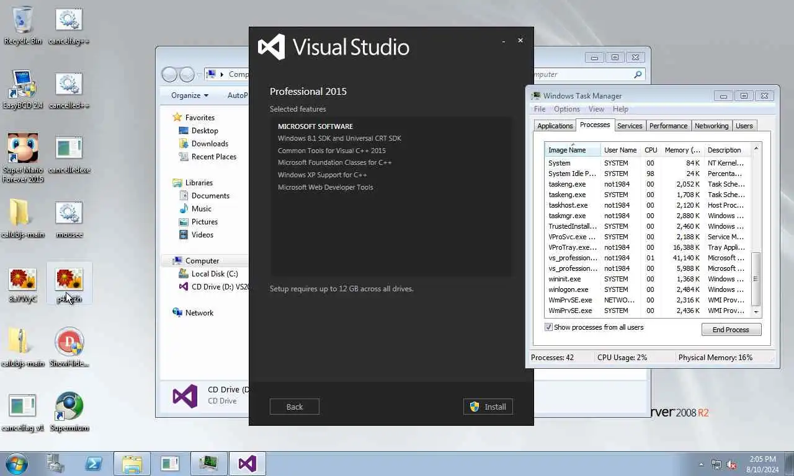Open Windows Explorer taskbar icon
The height and width of the screenshot is (476, 794).
pyautogui.click(x=132, y=464)
